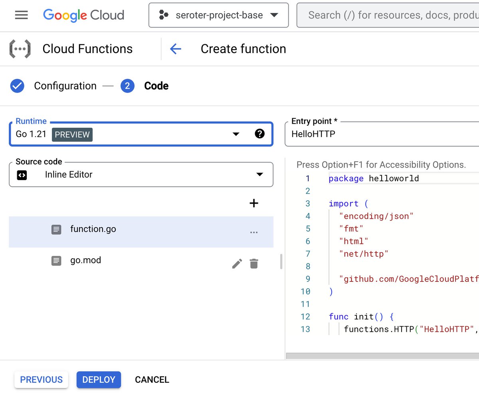Image resolution: width=479 pixels, height=396 pixels.
Task: Click the "html" import line
Action: click(354, 241)
